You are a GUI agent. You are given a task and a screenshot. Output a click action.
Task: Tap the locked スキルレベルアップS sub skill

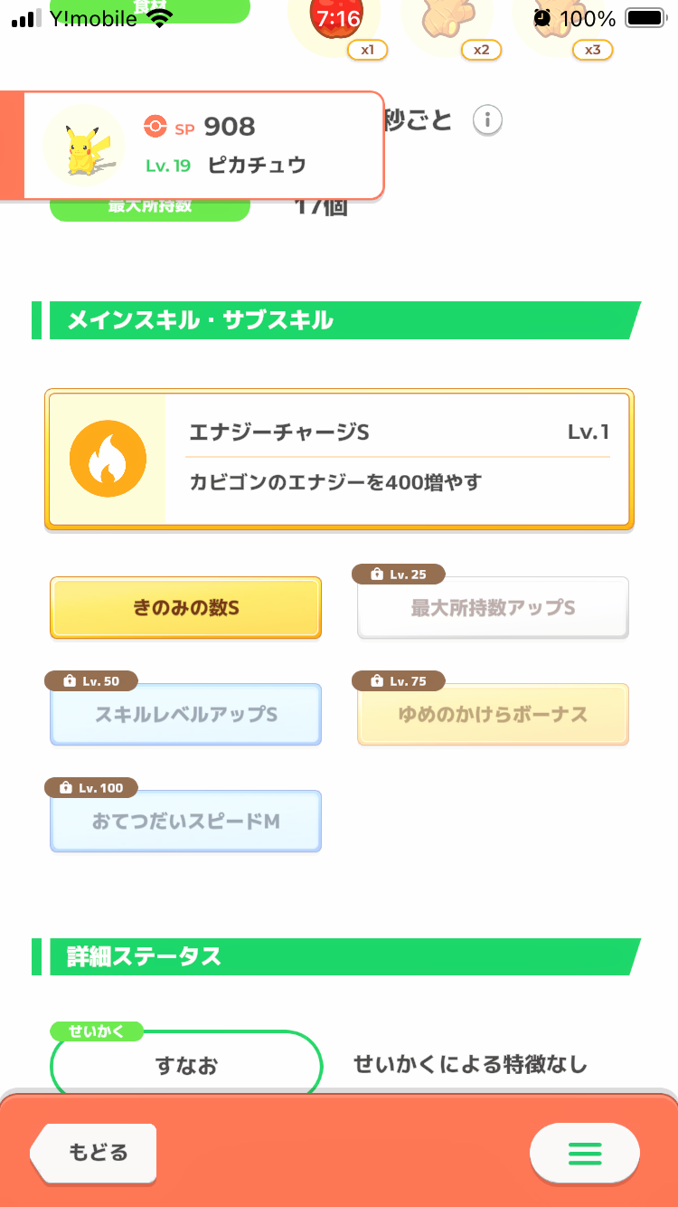point(185,715)
